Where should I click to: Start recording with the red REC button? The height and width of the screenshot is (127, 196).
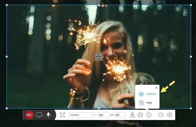[x=29, y=115]
